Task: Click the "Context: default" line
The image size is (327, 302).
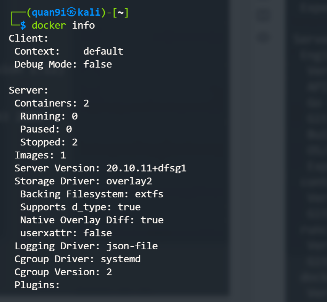Action: pyautogui.click(x=69, y=51)
